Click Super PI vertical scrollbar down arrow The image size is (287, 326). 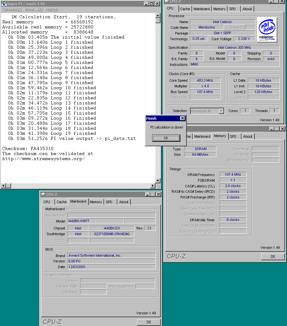158,181
